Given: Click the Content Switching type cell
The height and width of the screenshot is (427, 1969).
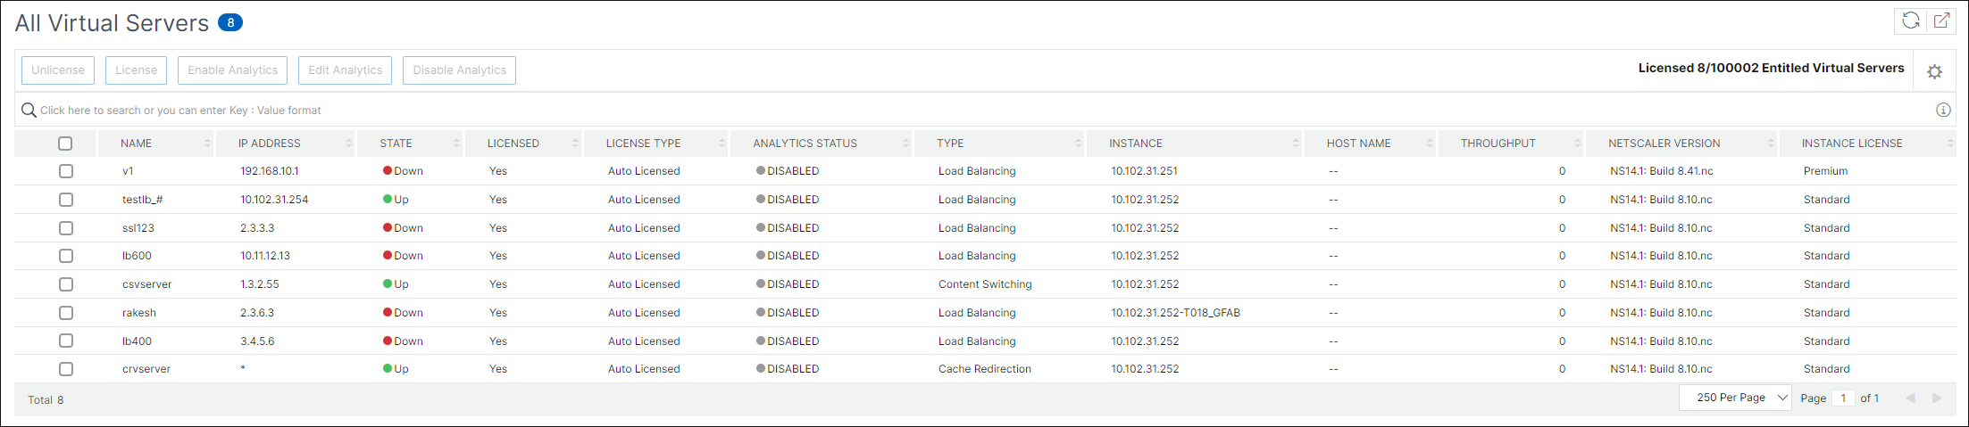Looking at the screenshot, I should (985, 284).
